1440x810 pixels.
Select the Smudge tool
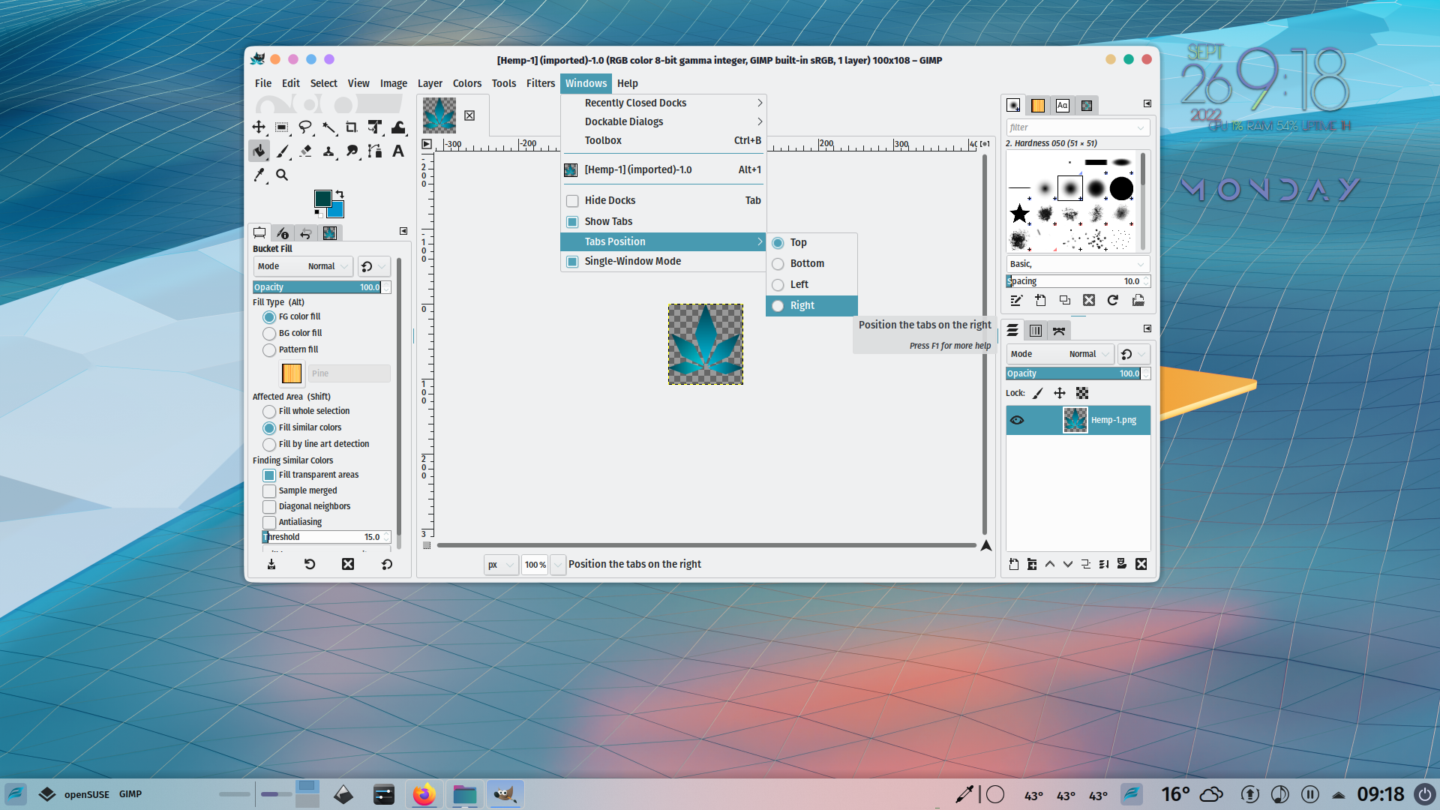pos(352,151)
